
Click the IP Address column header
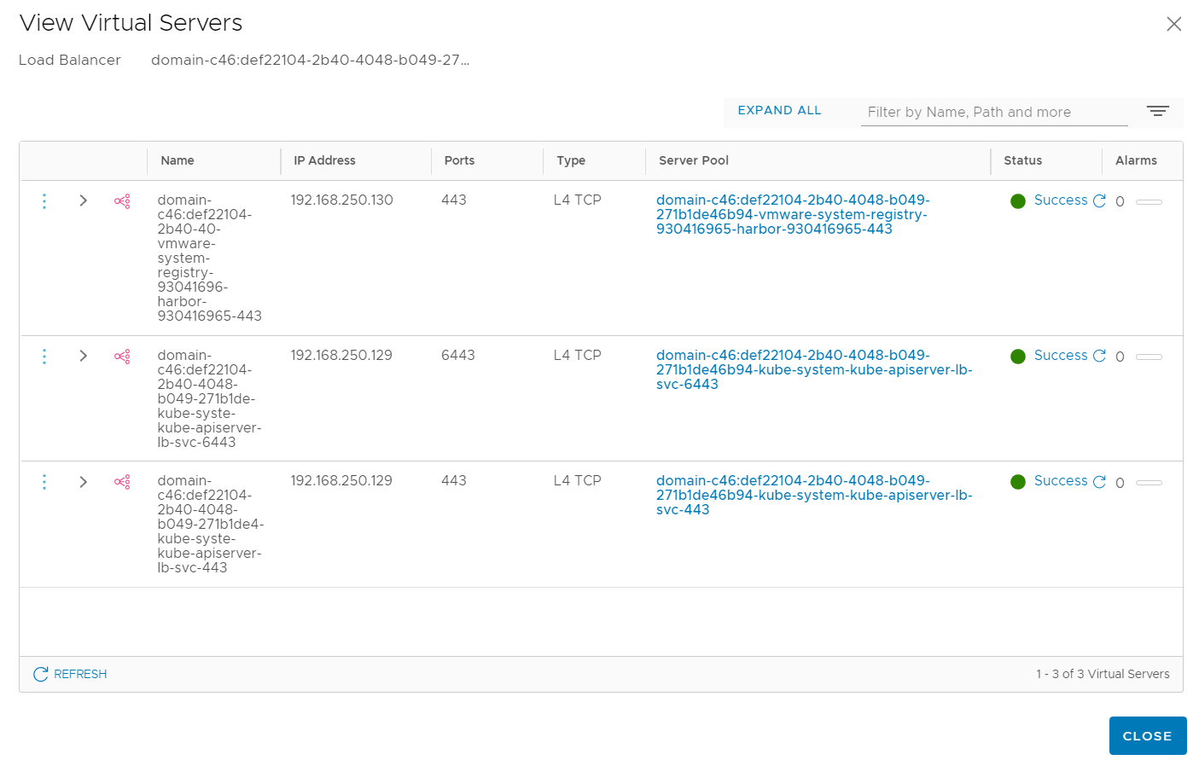tap(324, 160)
